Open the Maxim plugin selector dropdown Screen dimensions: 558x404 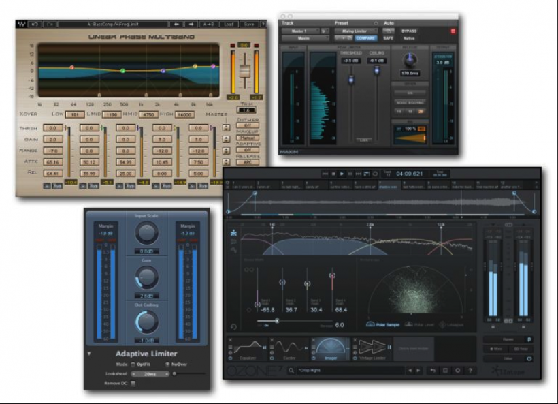[305, 38]
